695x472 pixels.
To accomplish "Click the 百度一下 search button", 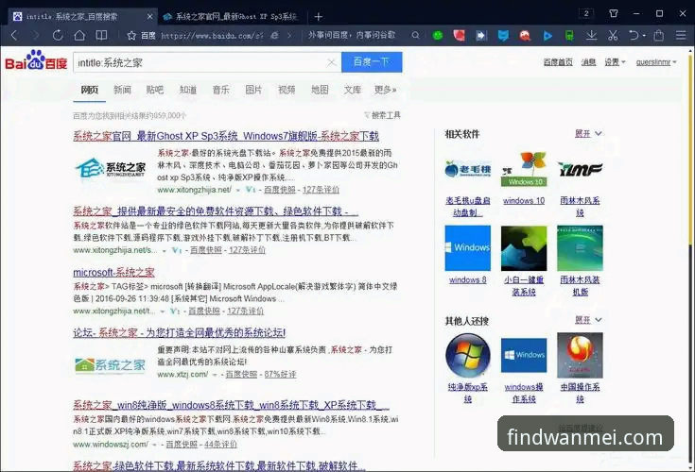I will (372, 62).
